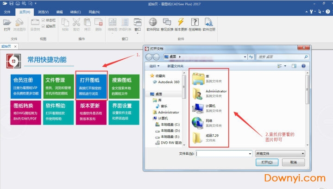Click the 打开(O) button in dialog
333x189 pixels.
point(267,162)
